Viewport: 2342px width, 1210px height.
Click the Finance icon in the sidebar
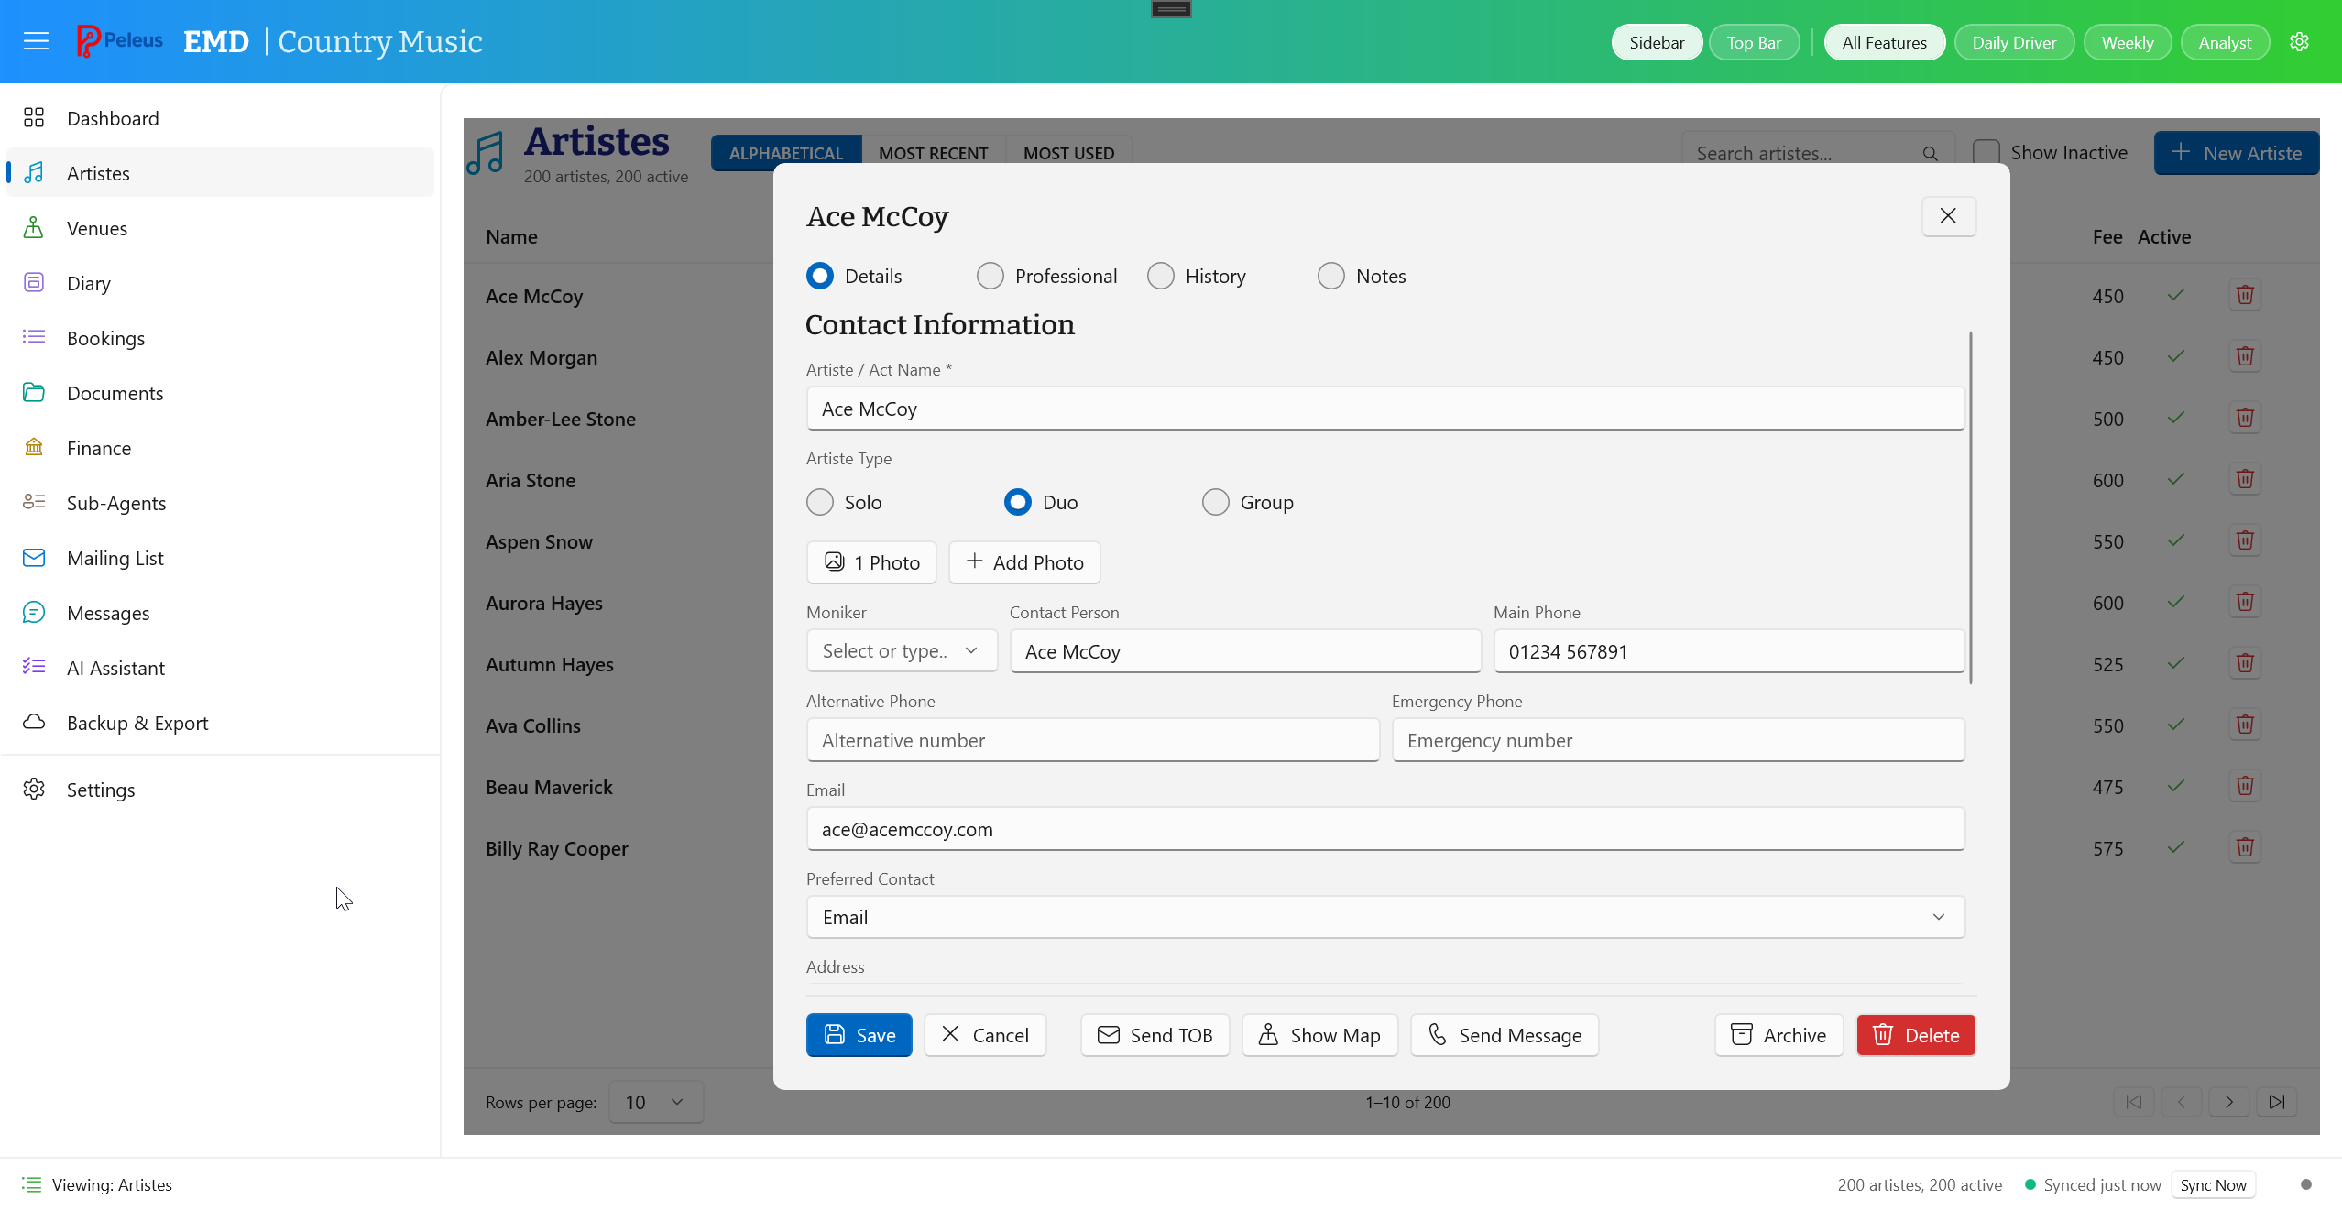pos(34,447)
